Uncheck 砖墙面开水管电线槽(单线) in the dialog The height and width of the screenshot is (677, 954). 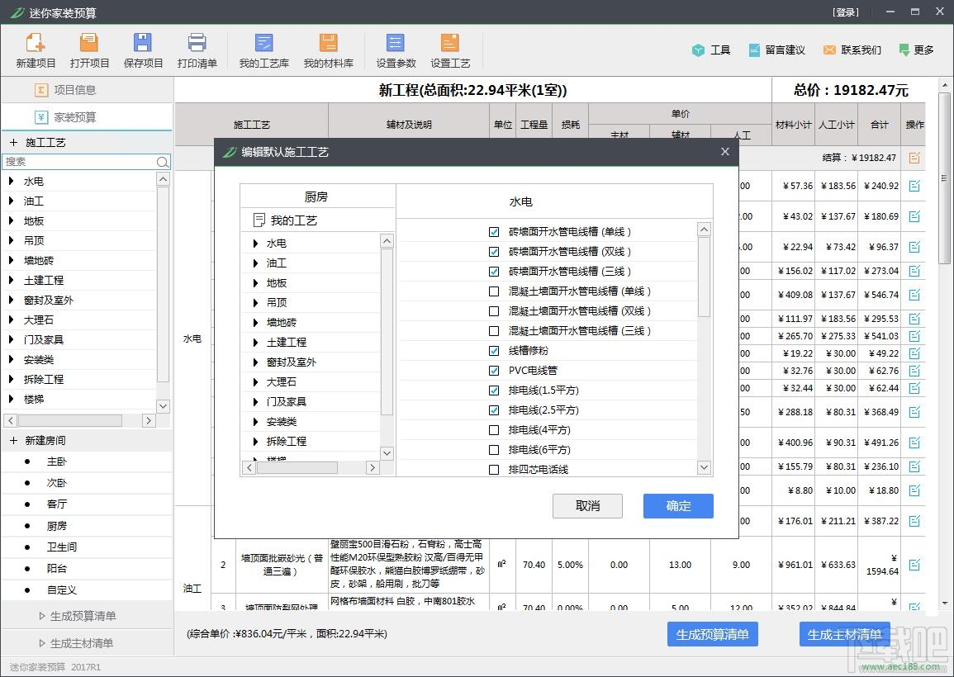(x=494, y=232)
